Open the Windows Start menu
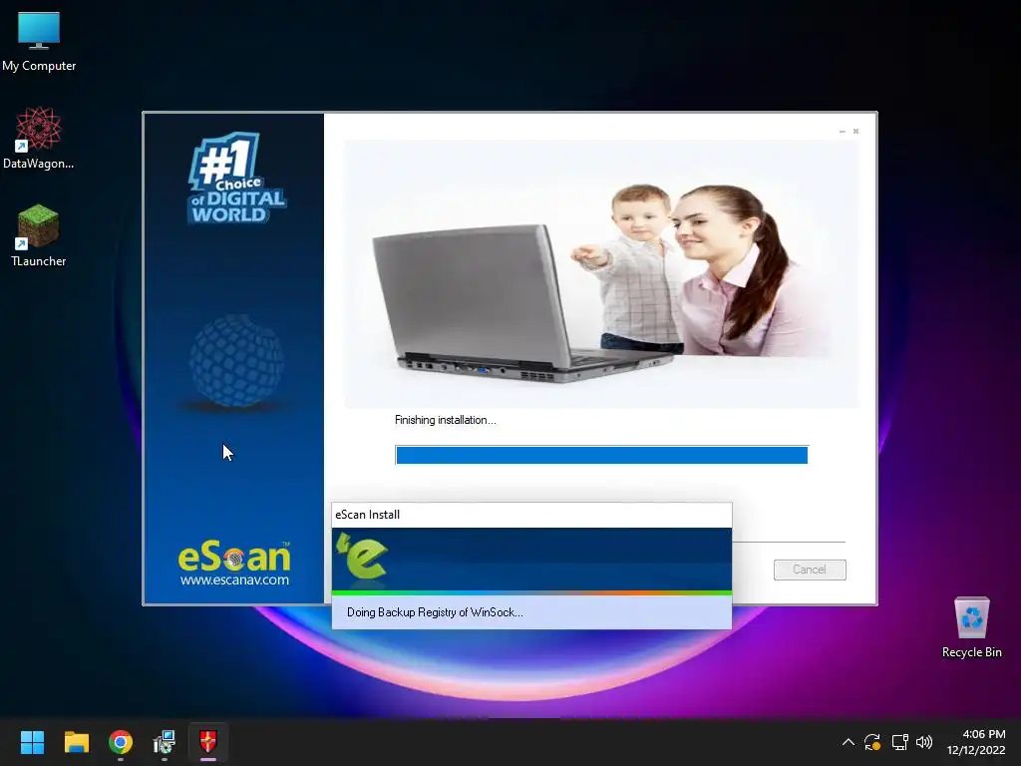The image size is (1021, 766). (x=32, y=742)
